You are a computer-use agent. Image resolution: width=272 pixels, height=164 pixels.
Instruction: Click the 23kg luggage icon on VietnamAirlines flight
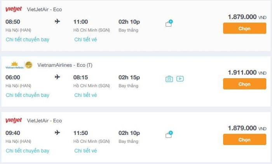(169, 79)
